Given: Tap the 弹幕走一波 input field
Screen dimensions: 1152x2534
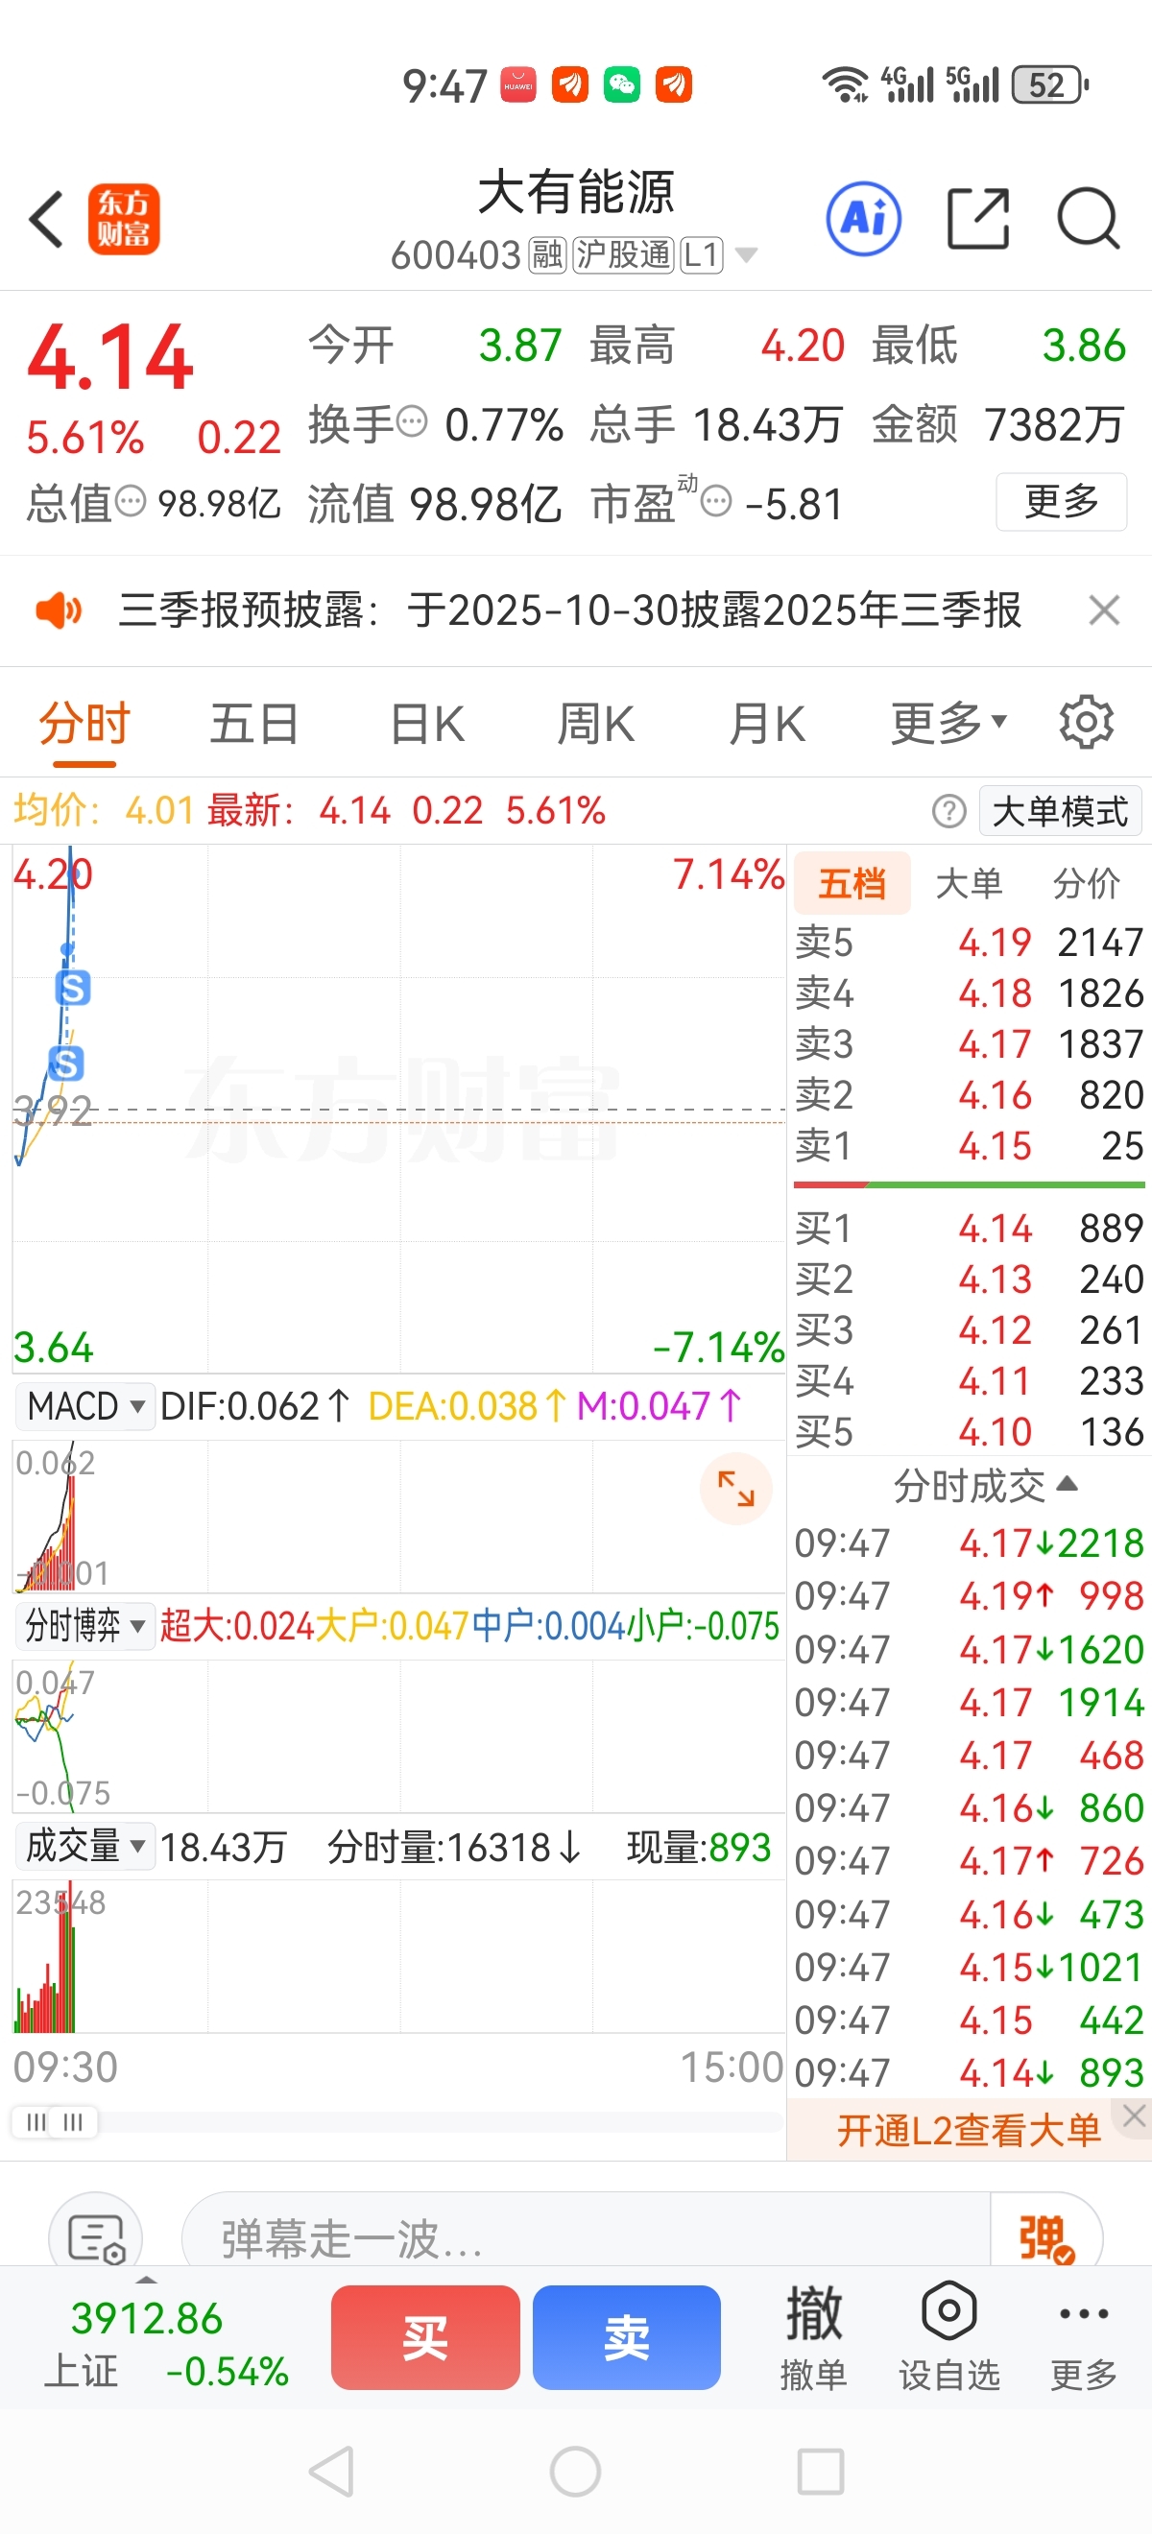Looking at the screenshot, I should pyautogui.click(x=587, y=2239).
